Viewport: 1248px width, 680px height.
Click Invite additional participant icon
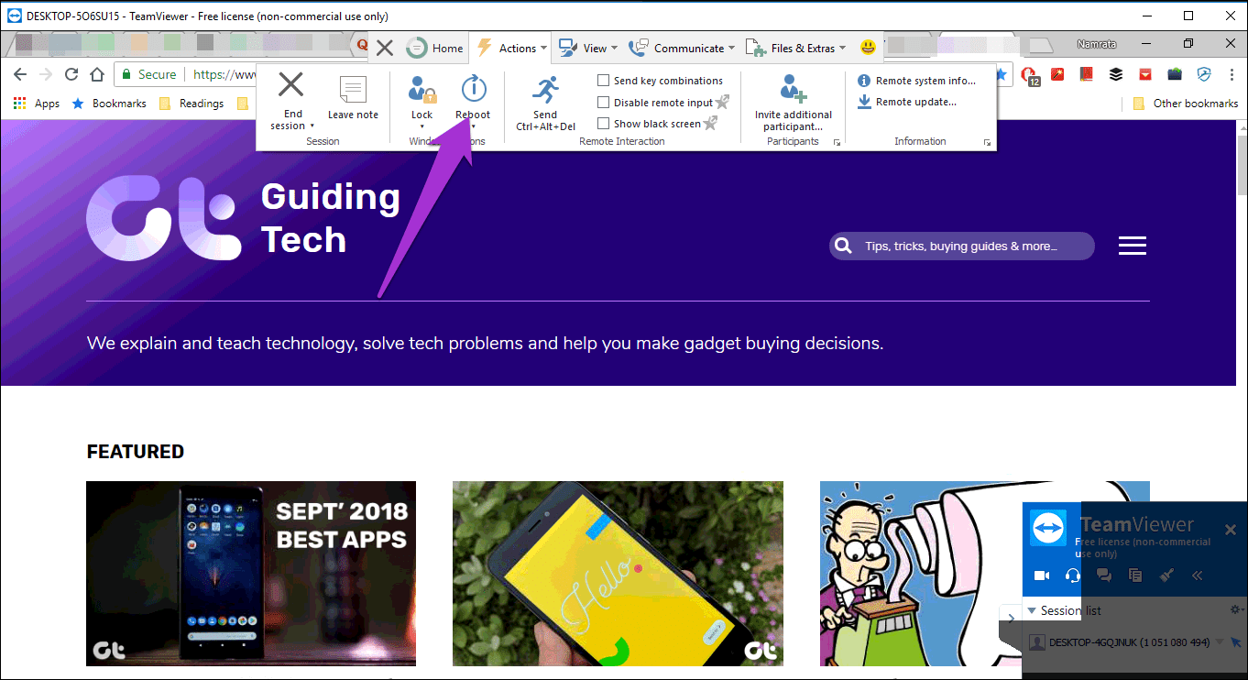click(793, 89)
